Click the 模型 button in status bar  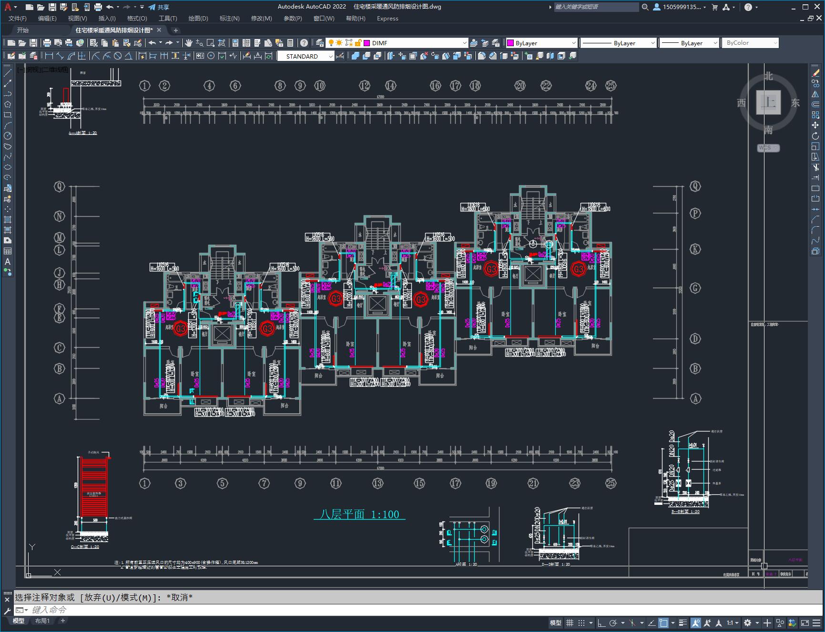(x=556, y=622)
